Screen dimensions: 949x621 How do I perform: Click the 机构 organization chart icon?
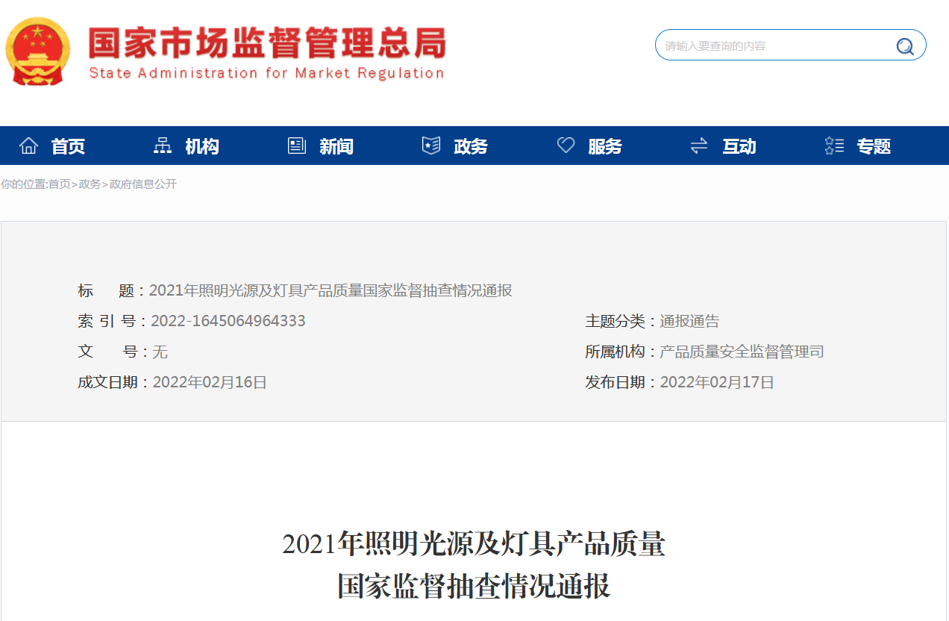tap(162, 146)
